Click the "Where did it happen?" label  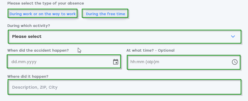point(28,77)
